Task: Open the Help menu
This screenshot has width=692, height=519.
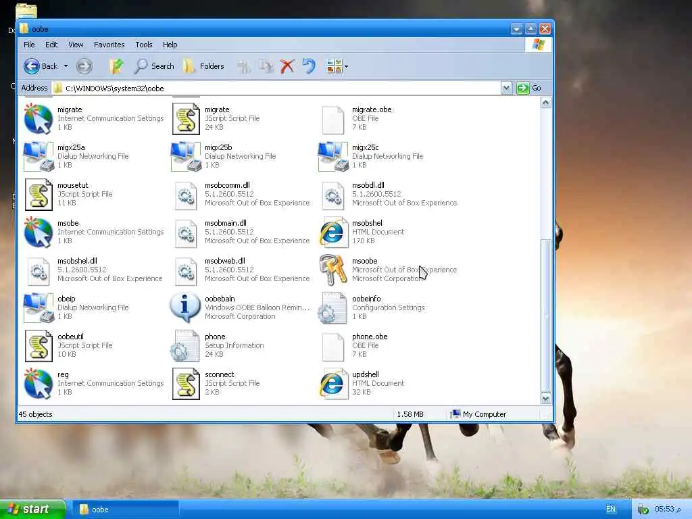Action: click(x=170, y=45)
